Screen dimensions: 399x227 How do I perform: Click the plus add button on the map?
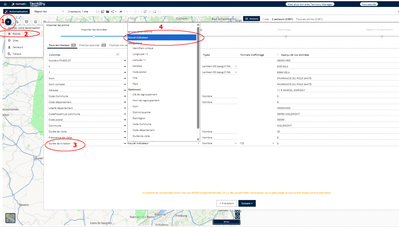coord(8,22)
